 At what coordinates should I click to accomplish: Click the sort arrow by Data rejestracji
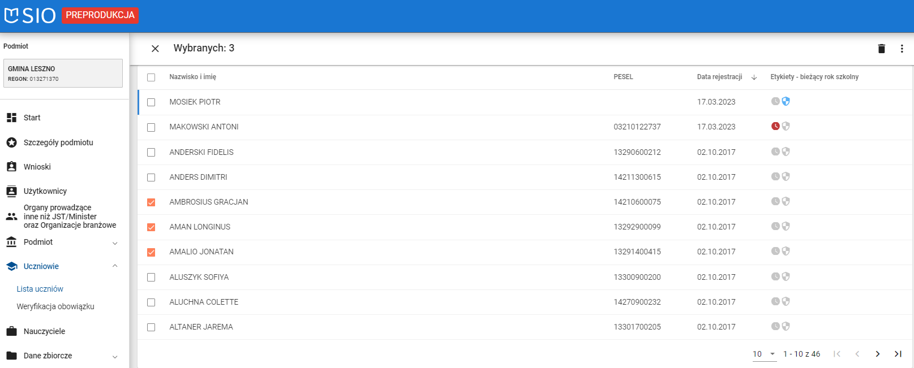pyautogui.click(x=754, y=77)
